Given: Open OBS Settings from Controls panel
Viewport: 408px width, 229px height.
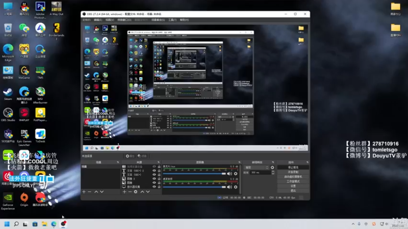Looking at the screenshot, I should click(x=293, y=186).
